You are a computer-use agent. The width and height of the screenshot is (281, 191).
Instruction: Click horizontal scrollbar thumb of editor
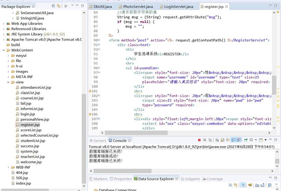136,133
